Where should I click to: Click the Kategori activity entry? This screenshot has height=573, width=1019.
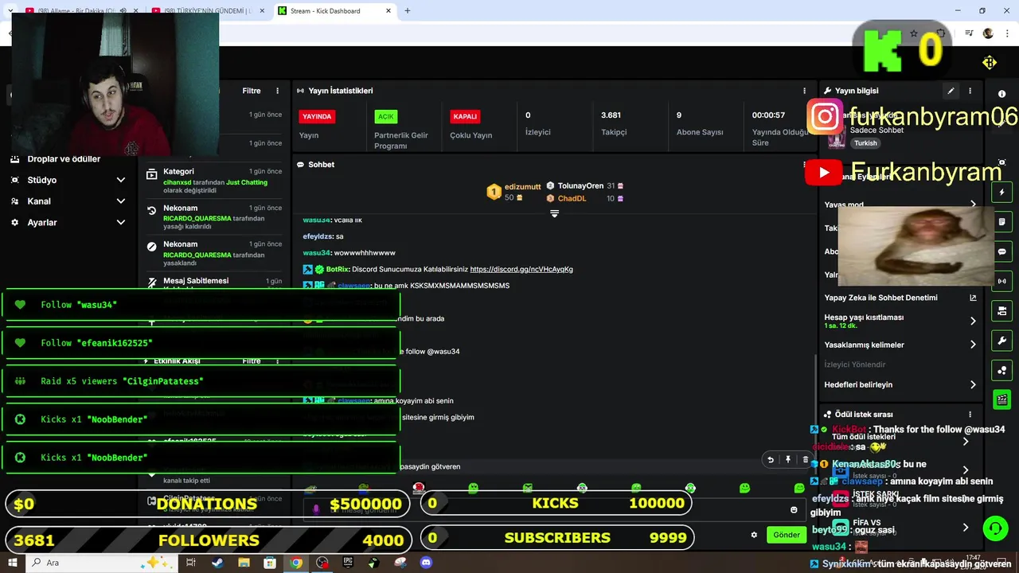215,181
